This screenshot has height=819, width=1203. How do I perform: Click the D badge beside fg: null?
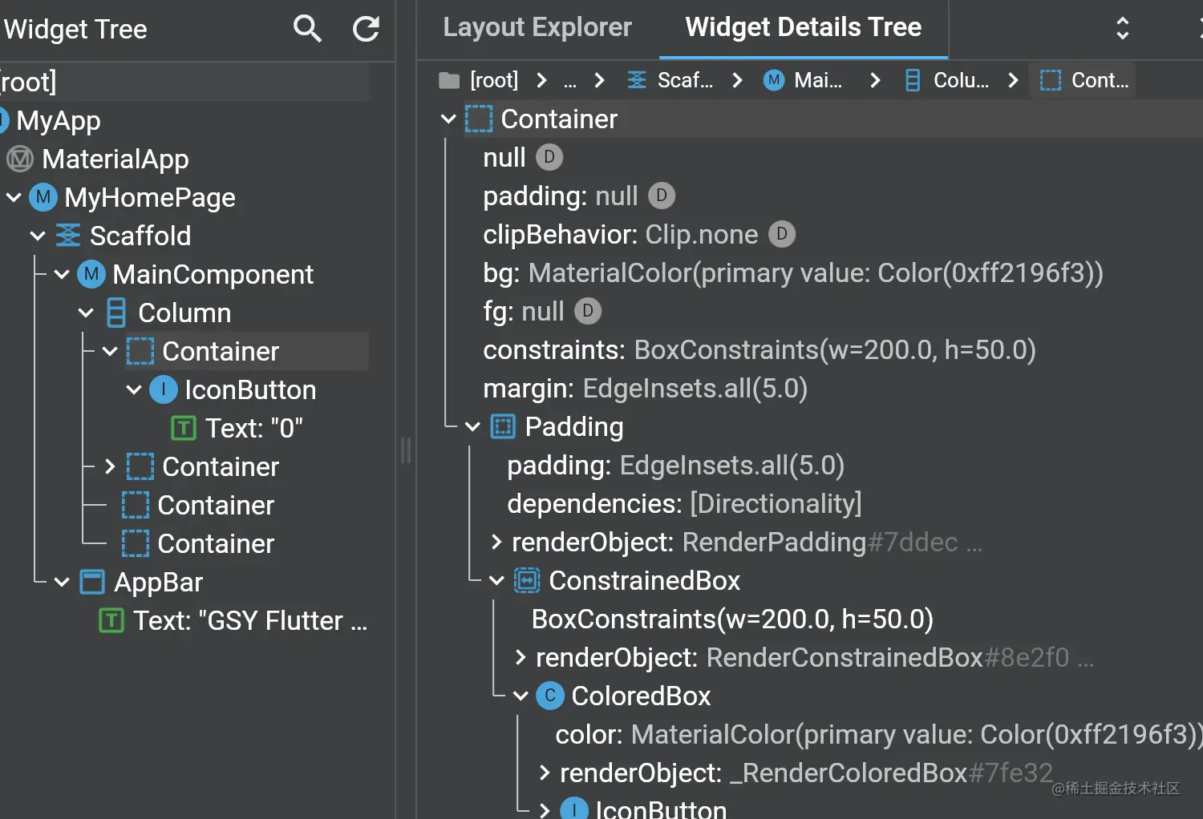(x=588, y=311)
